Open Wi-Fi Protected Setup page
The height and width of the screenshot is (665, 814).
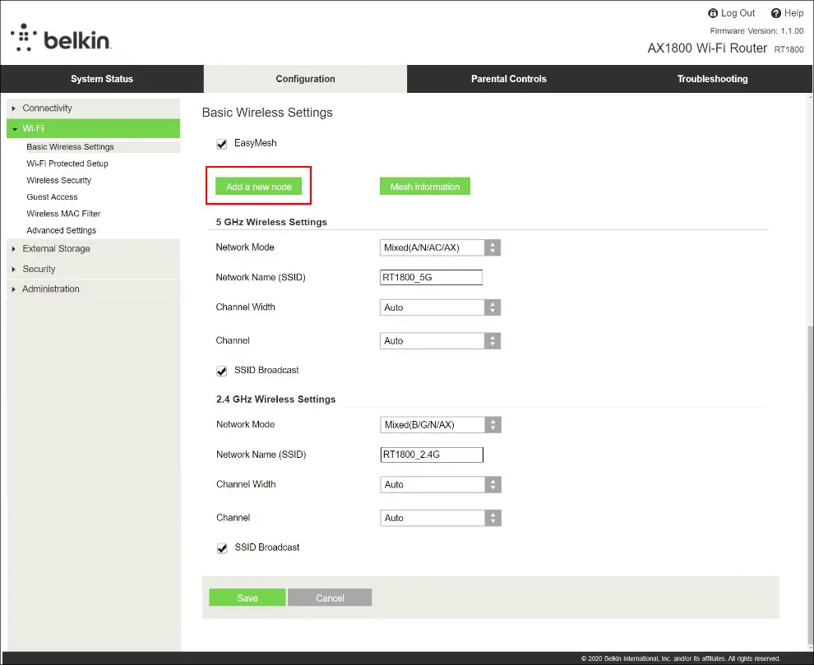67,164
